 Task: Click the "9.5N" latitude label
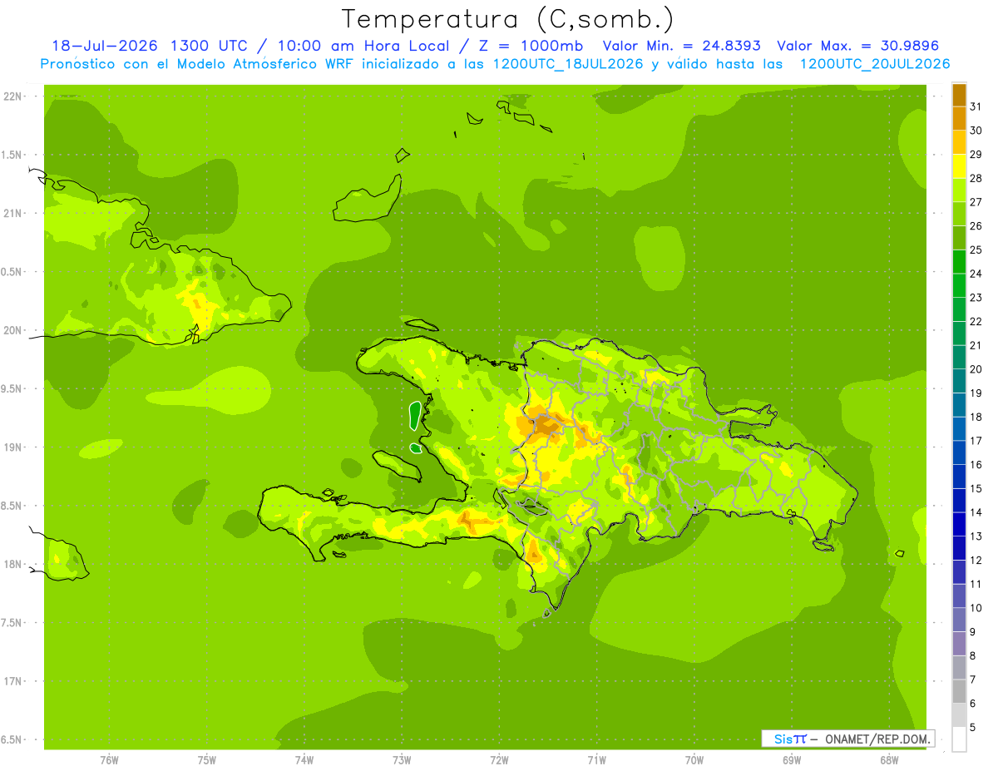pos(12,388)
